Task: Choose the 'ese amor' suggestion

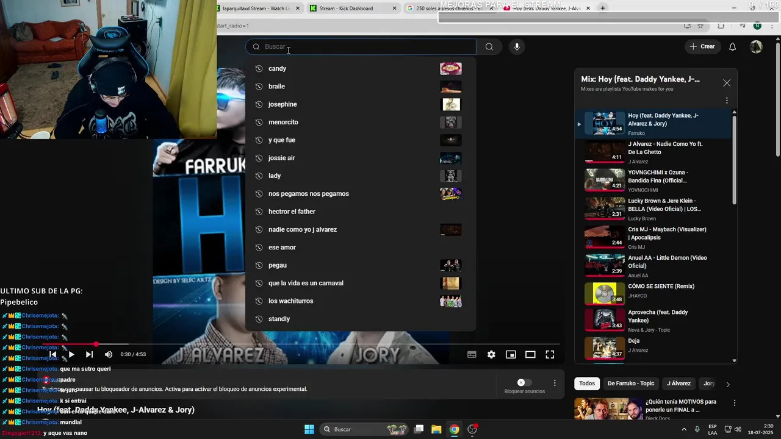Action: [x=360, y=248]
